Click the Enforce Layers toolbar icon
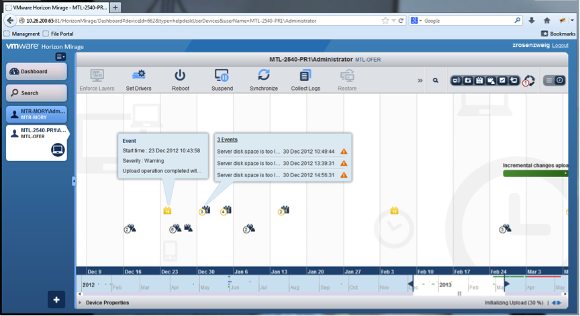 click(97, 76)
